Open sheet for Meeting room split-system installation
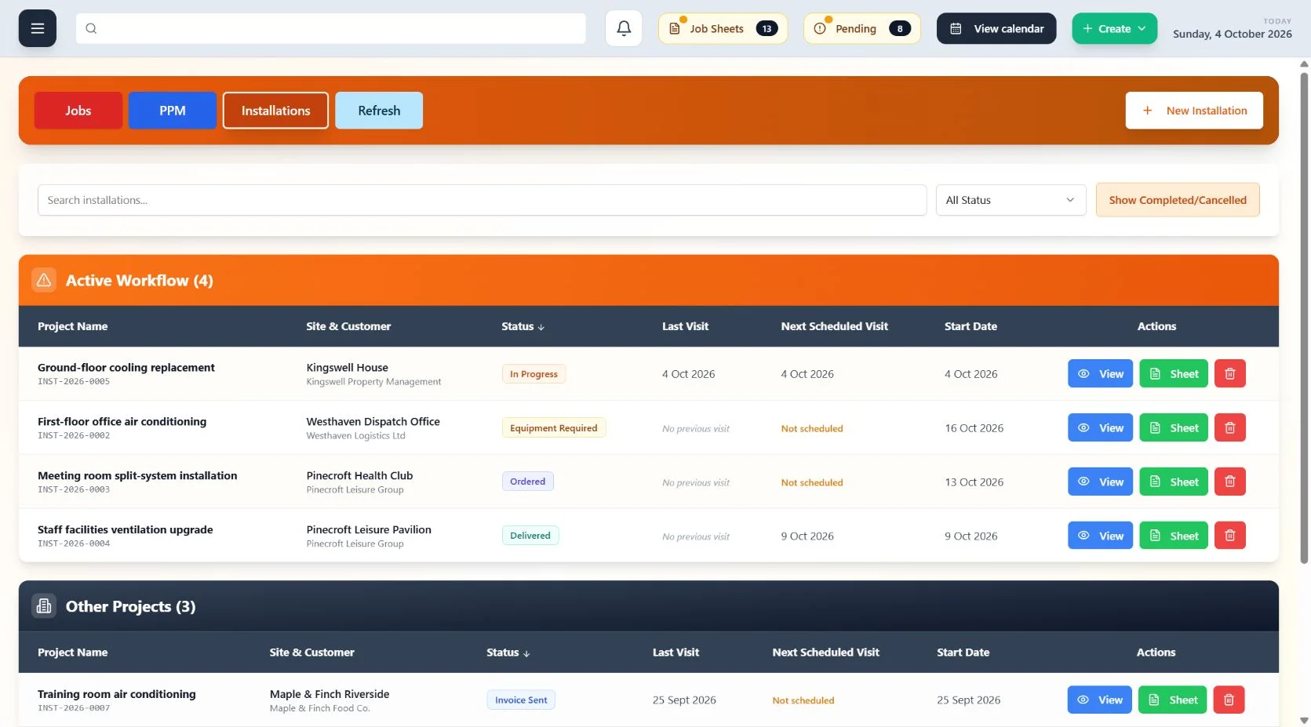 (1174, 482)
